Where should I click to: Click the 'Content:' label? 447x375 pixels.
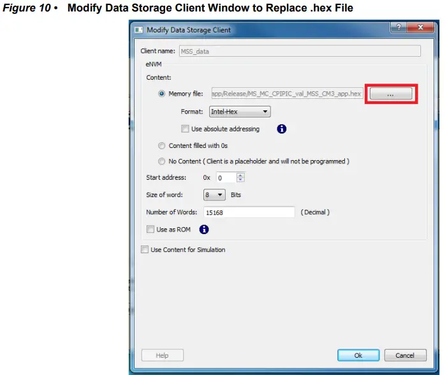pos(159,78)
